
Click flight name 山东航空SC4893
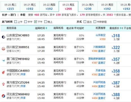[18, 35]
